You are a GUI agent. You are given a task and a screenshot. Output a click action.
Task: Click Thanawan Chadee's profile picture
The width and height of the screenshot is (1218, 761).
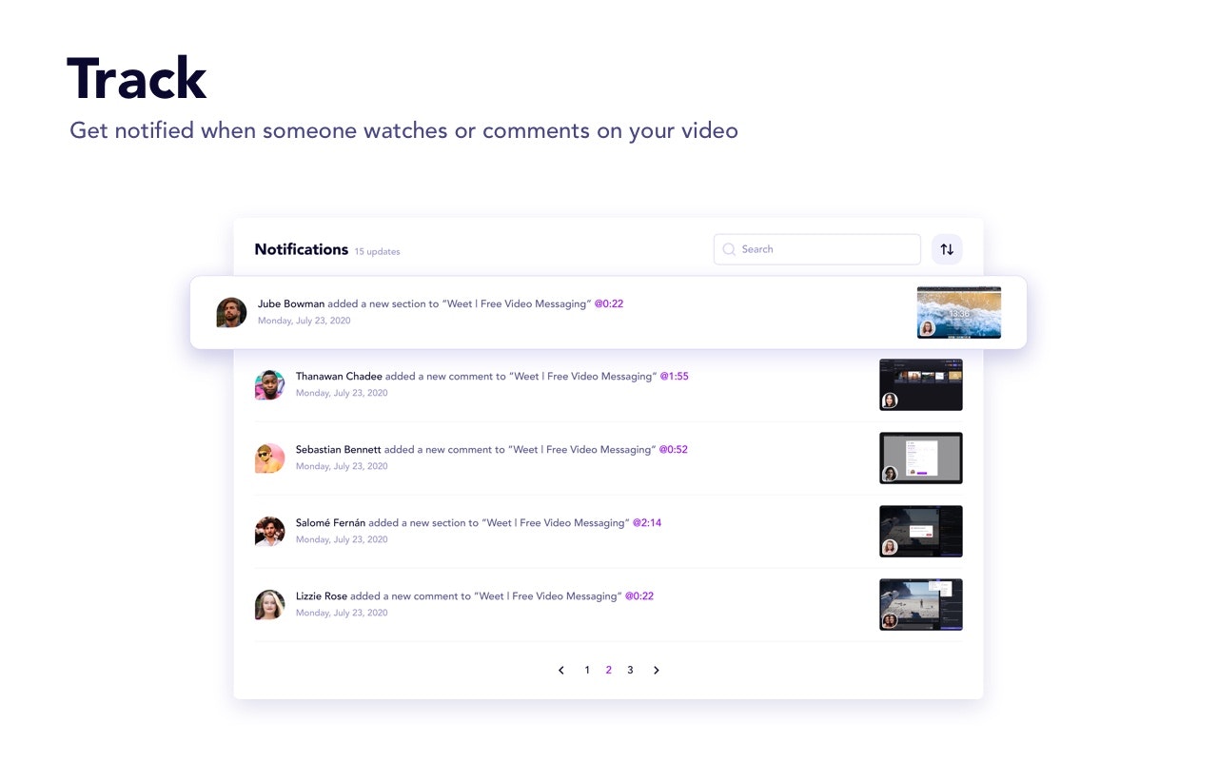(x=269, y=384)
